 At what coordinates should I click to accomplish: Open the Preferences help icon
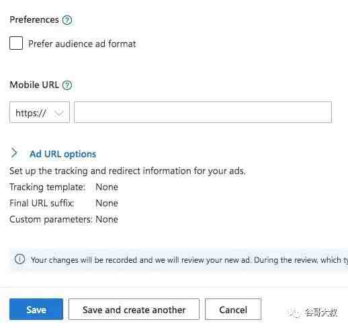67,20
